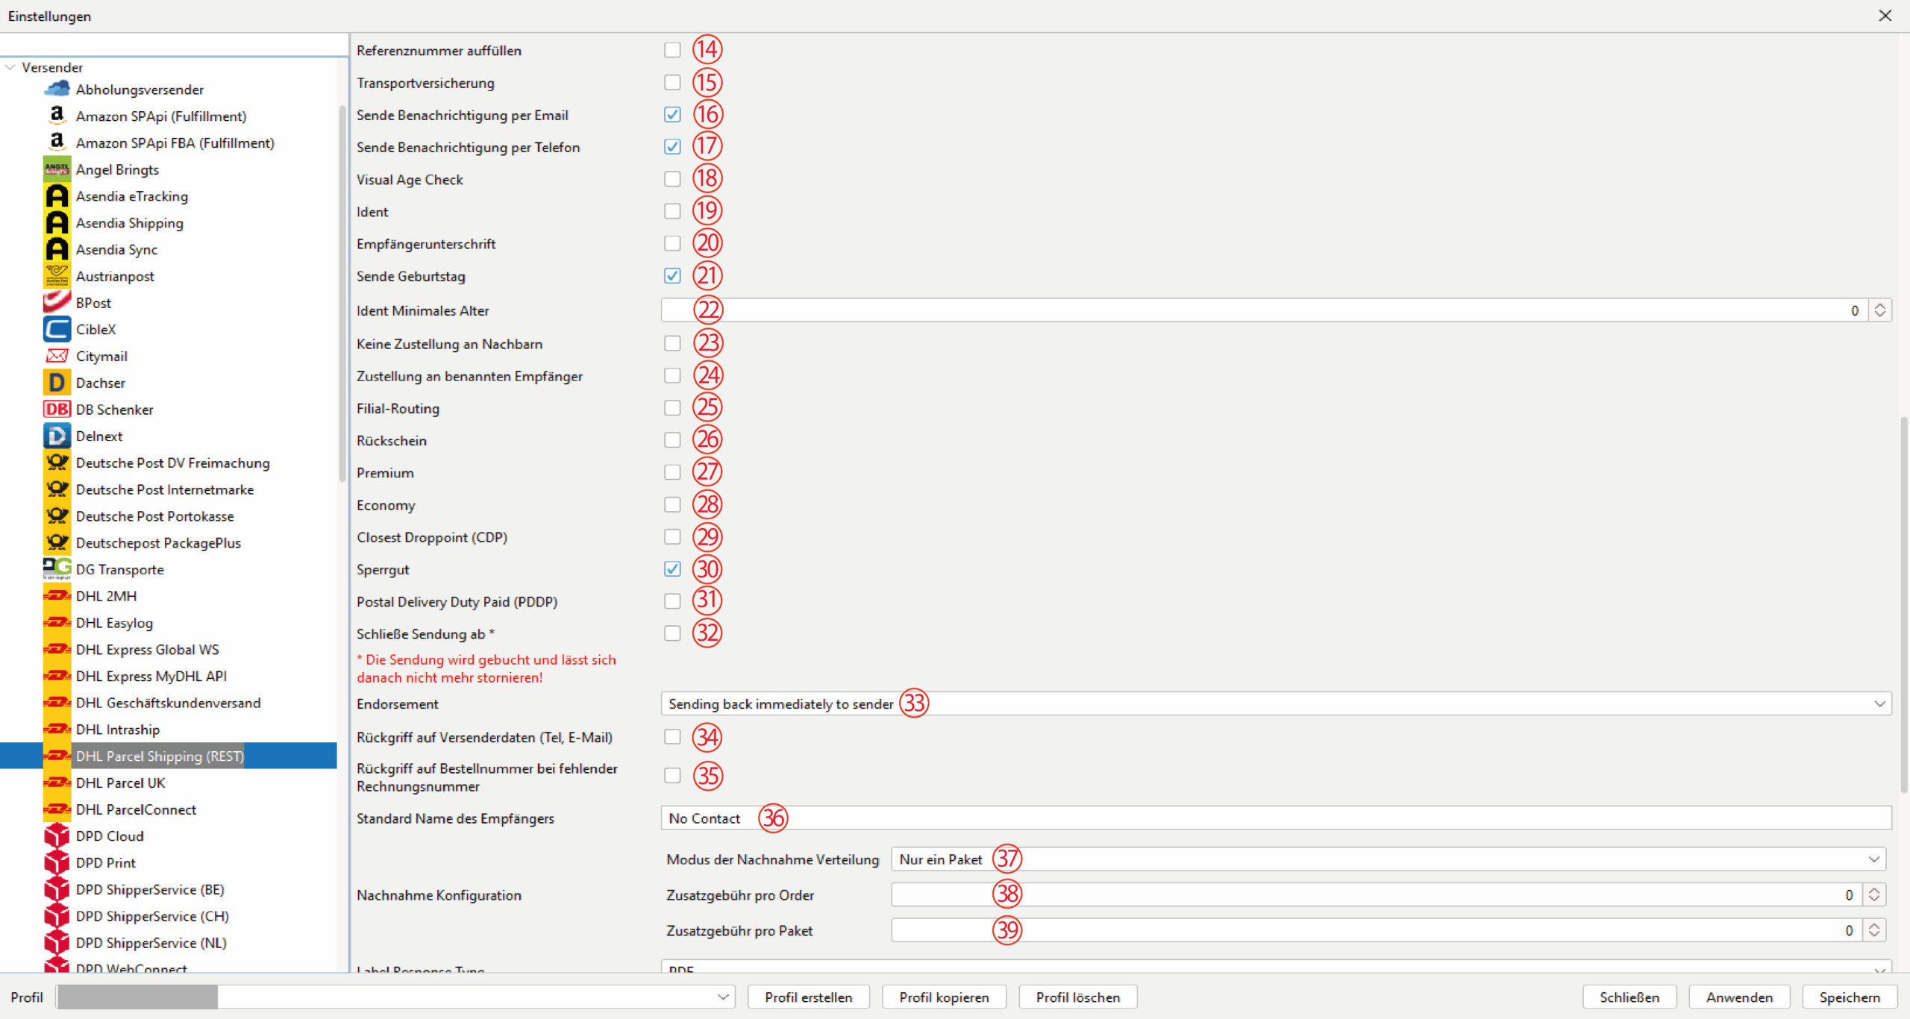Click the Delnext logo icon
The height and width of the screenshot is (1019, 1910).
coord(57,436)
